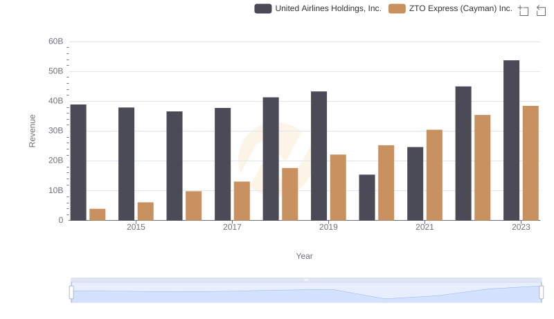Click the United Airlines 2021 bar
This screenshot has height=319, width=554.
click(x=415, y=184)
